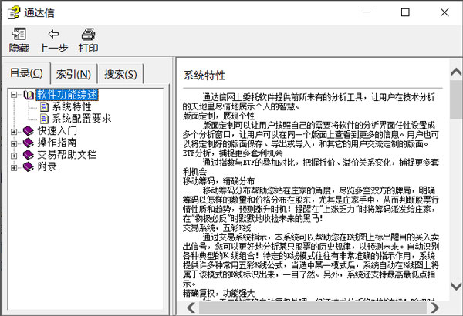This screenshot has width=463, height=316.
Task: Select the 快速入门 book label
Action: click(x=57, y=131)
